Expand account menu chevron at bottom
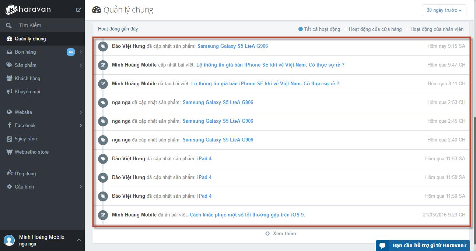Image resolution: width=476 pixels, height=251 pixels. (x=78, y=240)
